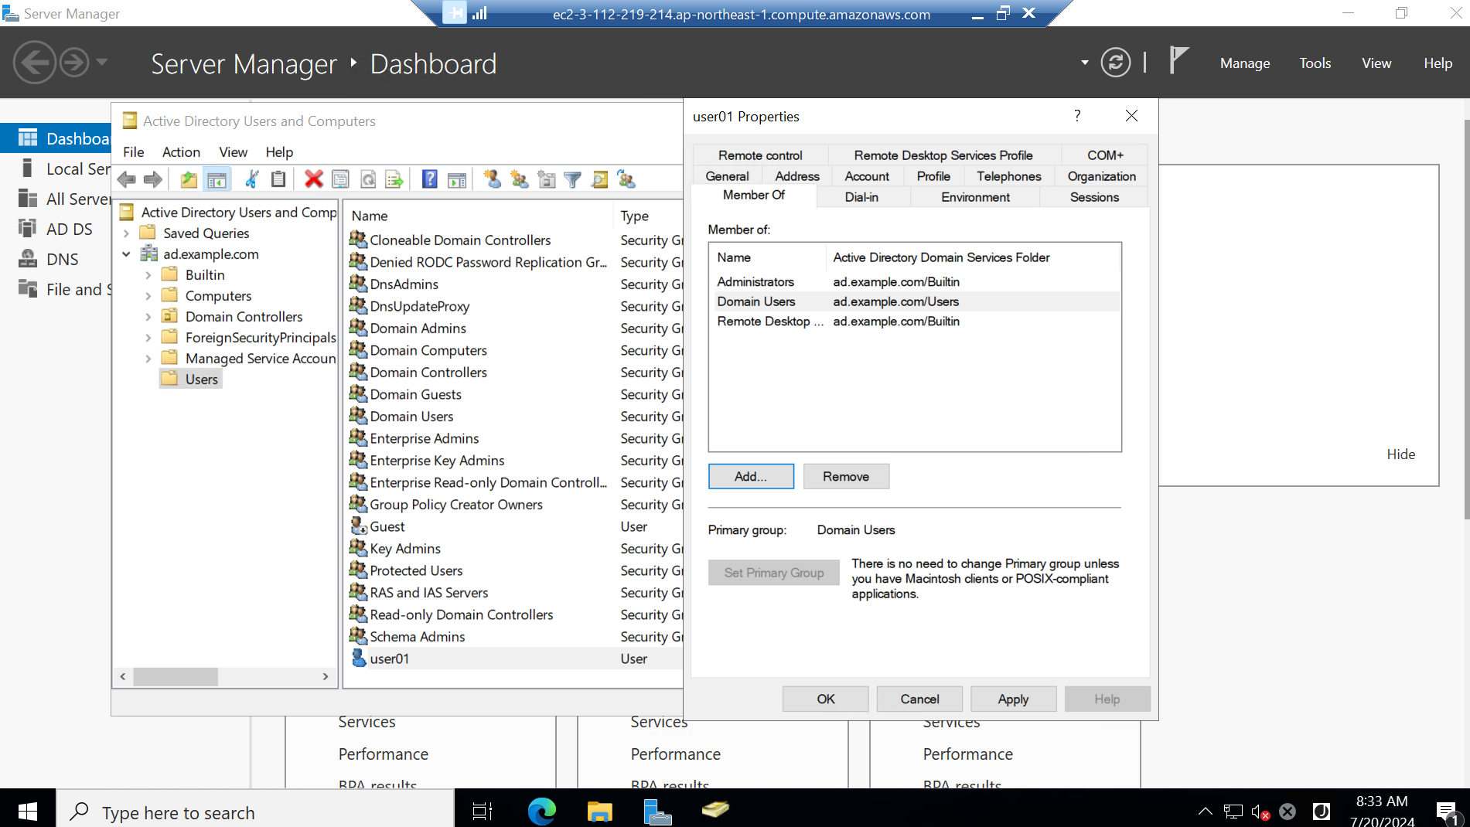Image resolution: width=1470 pixels, height=827 pixels.
Task: Click OK in user01 Properties
Action: point(826,699)
